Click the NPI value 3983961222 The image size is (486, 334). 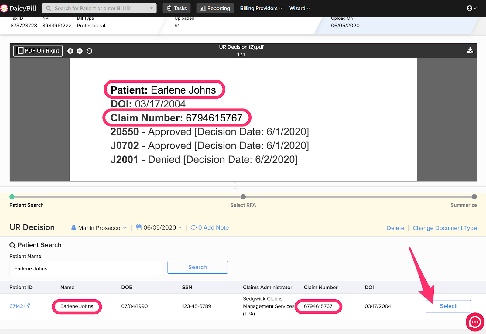[57, 26]
